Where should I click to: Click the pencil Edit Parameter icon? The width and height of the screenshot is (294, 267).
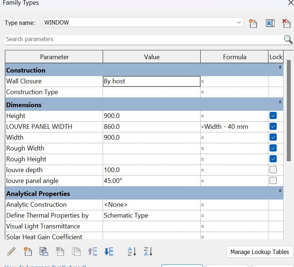pyautogui.click(x=12, y=251)
